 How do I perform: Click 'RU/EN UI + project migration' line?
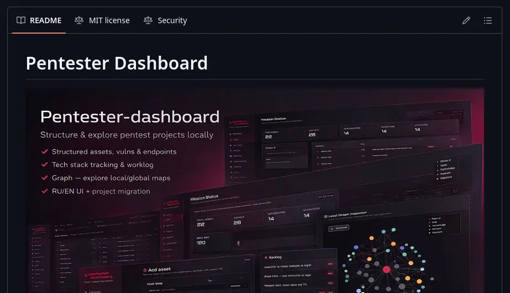click(101, 191)
